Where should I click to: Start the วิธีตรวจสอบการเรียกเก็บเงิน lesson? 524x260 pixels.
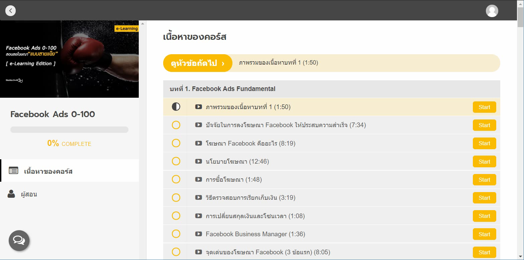pos(484,198)
